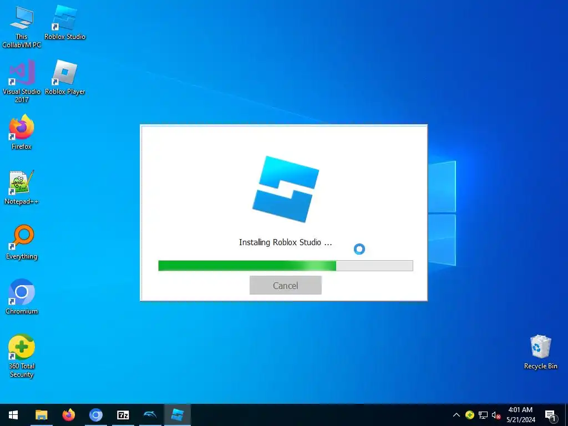
Task: Open the Action Center notifications icon
Action: coord(551,415)
